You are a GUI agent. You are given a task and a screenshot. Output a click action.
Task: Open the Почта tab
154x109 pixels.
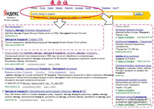pyautogui.click(x=43, y=8)
